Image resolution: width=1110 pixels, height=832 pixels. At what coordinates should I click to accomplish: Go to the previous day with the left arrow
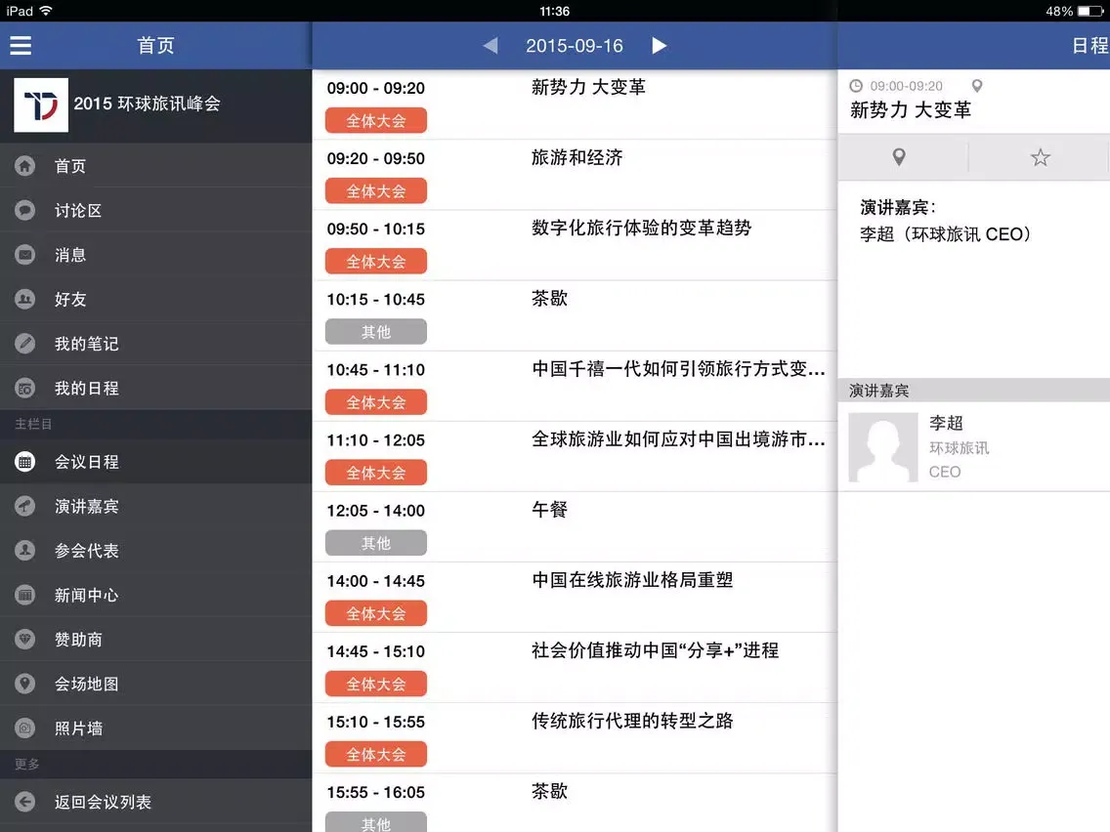tap(491, 46)
